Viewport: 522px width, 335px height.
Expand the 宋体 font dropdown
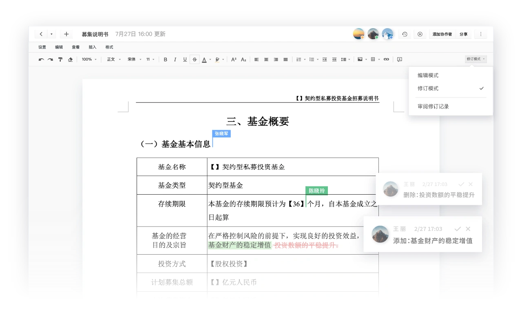coord(134,60)
